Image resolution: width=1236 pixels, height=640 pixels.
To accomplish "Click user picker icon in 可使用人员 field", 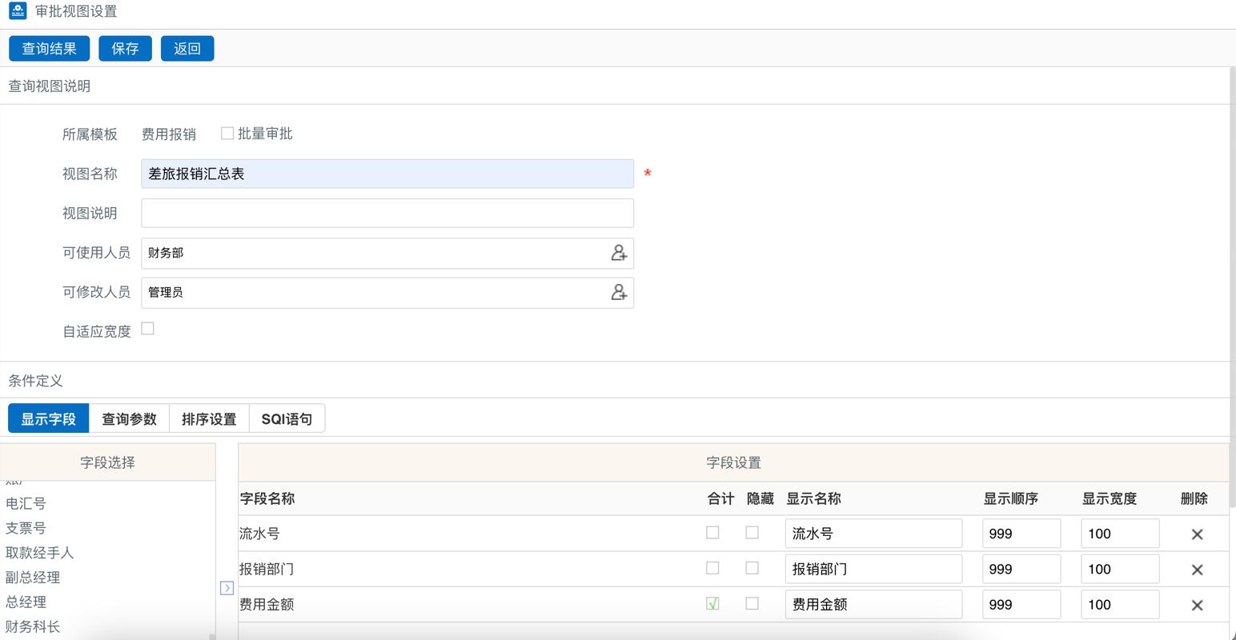I will click(619, 253).
